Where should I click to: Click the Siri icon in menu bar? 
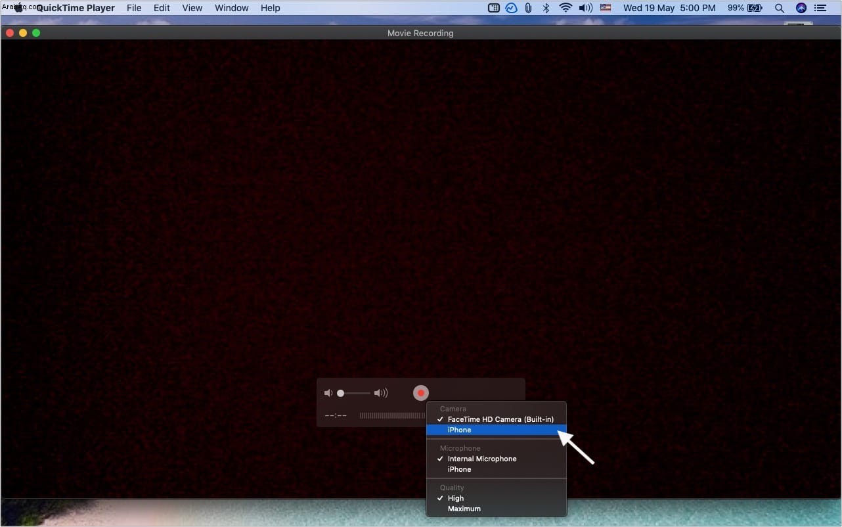point(801,8)
